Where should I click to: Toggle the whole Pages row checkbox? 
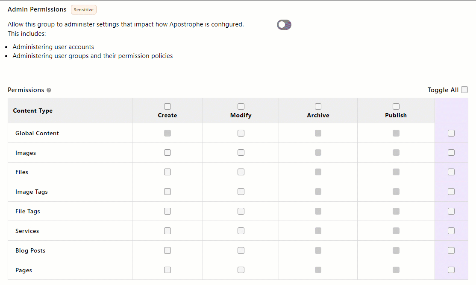451,270
